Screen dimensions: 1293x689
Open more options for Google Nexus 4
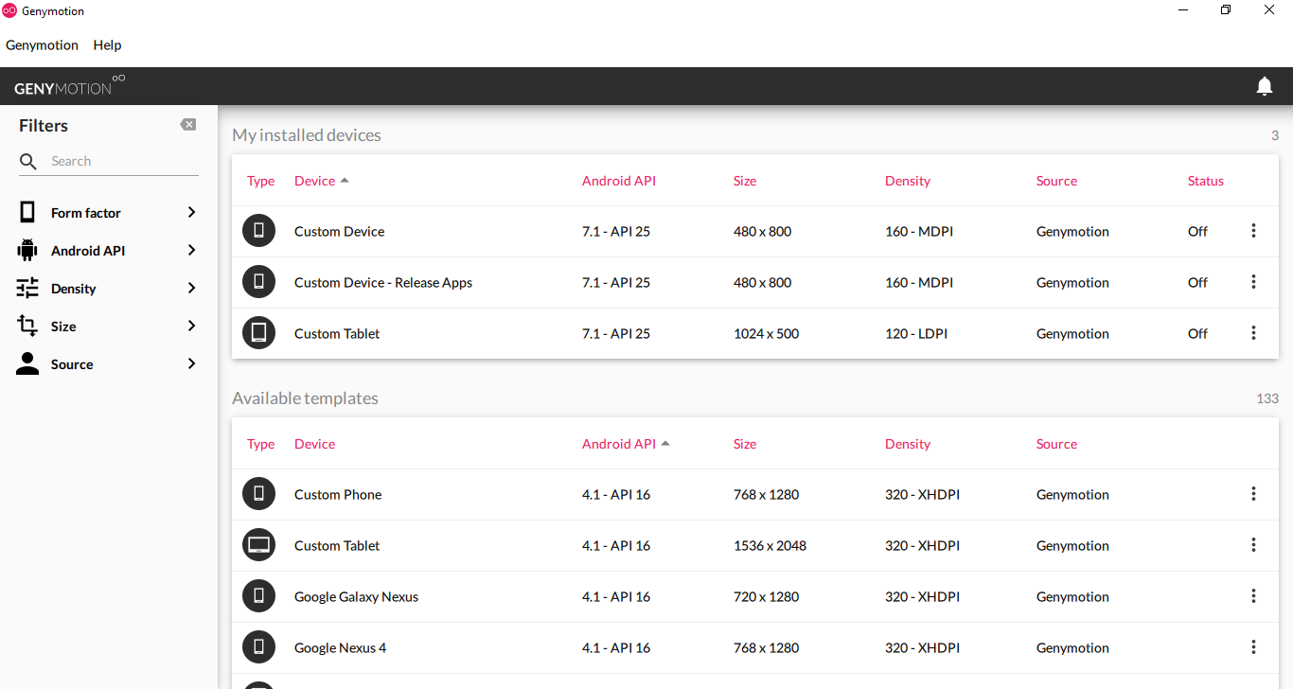1253,647
